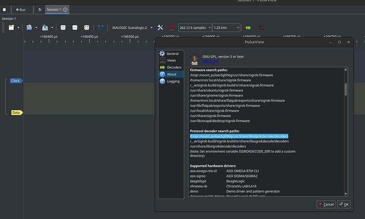Click the up arrow of About scrollbar

pos(345,70)
